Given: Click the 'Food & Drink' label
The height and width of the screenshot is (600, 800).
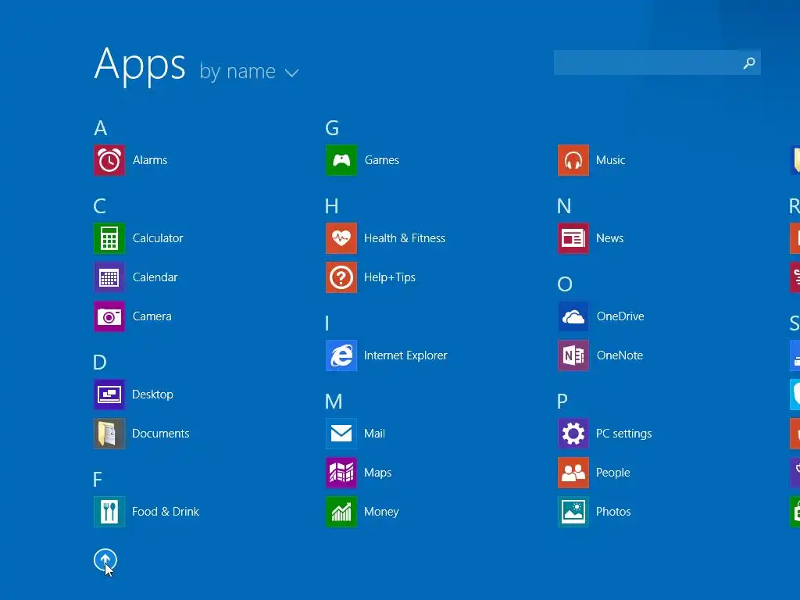Looking at the screenshot, I should (x=166, y=512).
